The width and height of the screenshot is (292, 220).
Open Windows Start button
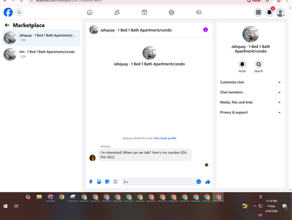[x=5, y=206]
